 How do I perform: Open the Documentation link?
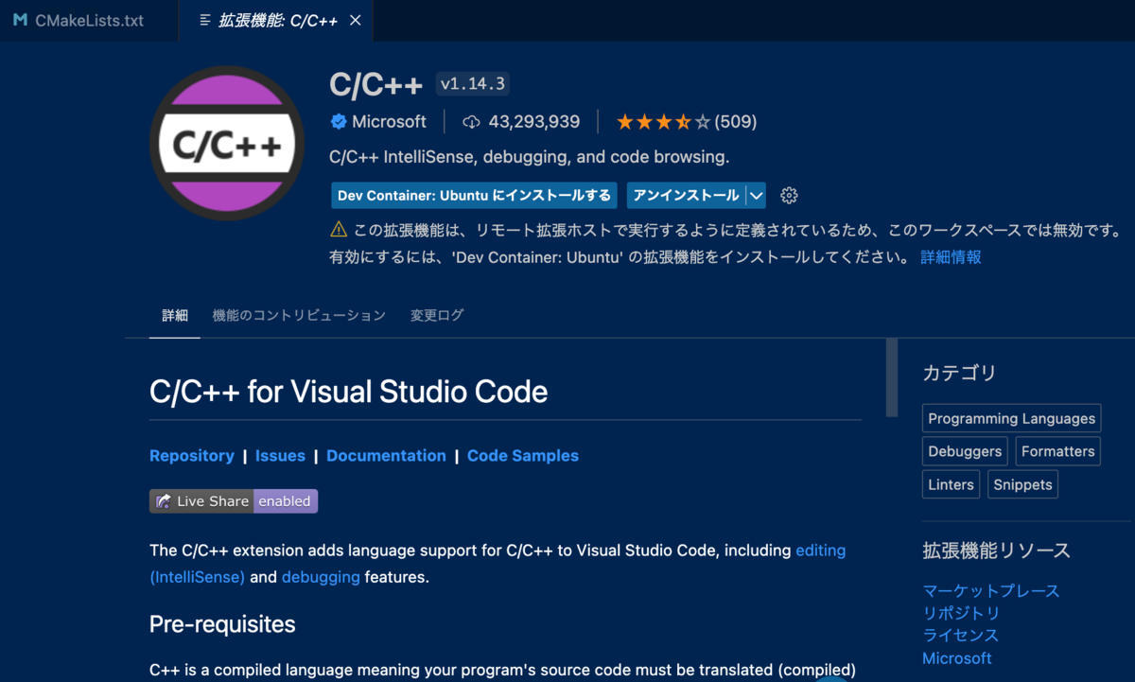tap(386, 456)
